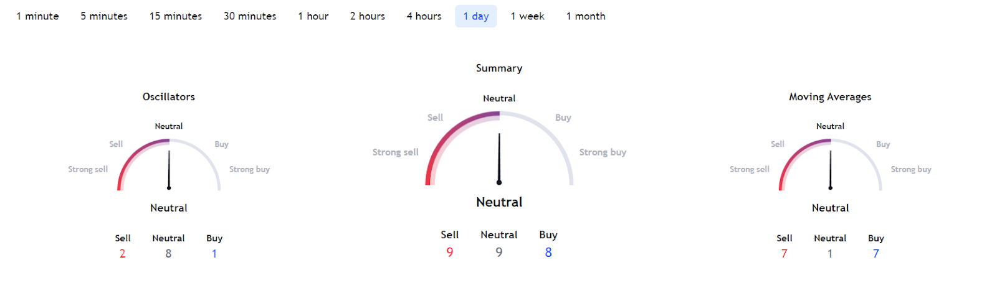997x288 pixels.
Task: Open the Oscillators heading link
Action: coord(169,97)
